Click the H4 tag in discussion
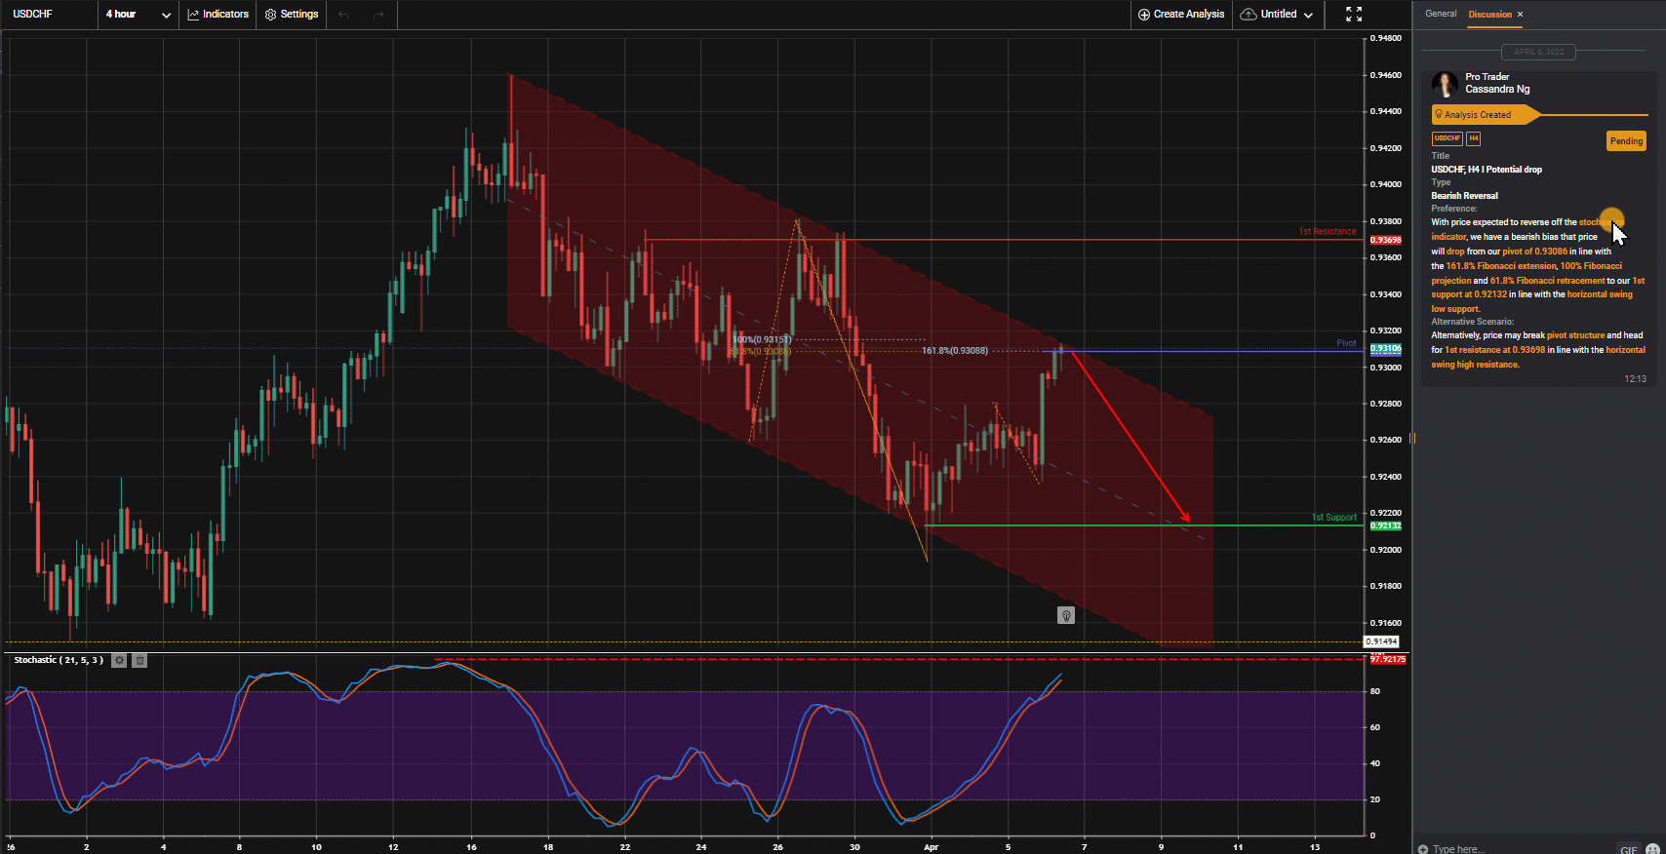Viewport: 1666px width, 854px height. coord(1473,138)
